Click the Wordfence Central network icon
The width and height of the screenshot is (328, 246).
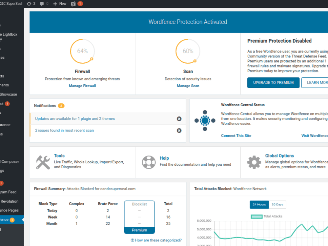(205, 120)
